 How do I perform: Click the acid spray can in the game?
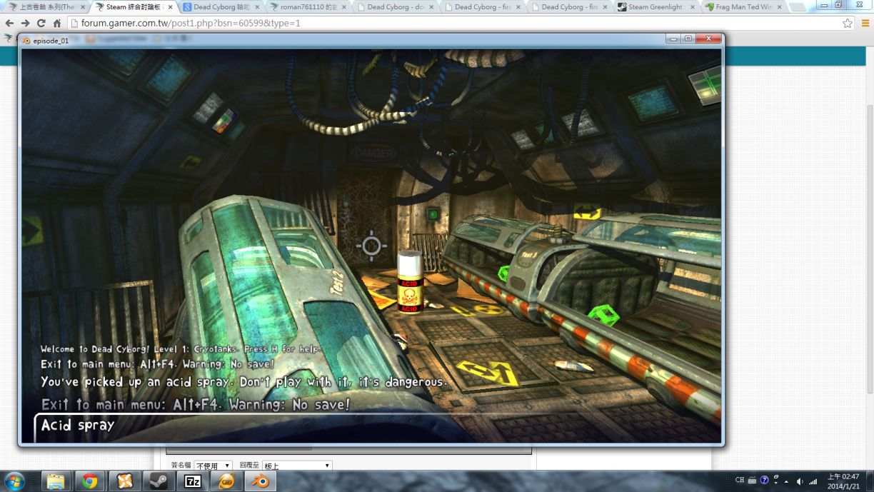[x=411, y=281]
